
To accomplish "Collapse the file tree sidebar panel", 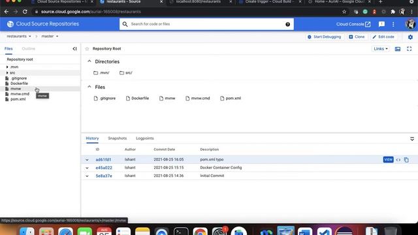I will click(x=74, y=49).
